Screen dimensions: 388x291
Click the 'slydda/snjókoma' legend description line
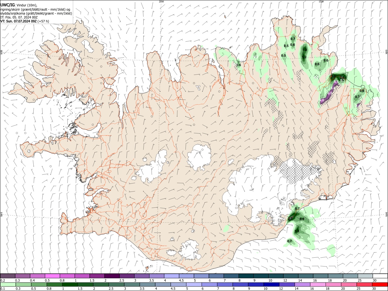tap(36, 13)
